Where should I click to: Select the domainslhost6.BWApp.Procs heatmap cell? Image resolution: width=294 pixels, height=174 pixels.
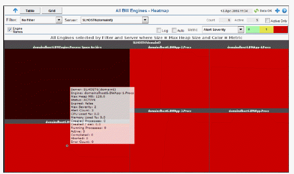(249, 142)
